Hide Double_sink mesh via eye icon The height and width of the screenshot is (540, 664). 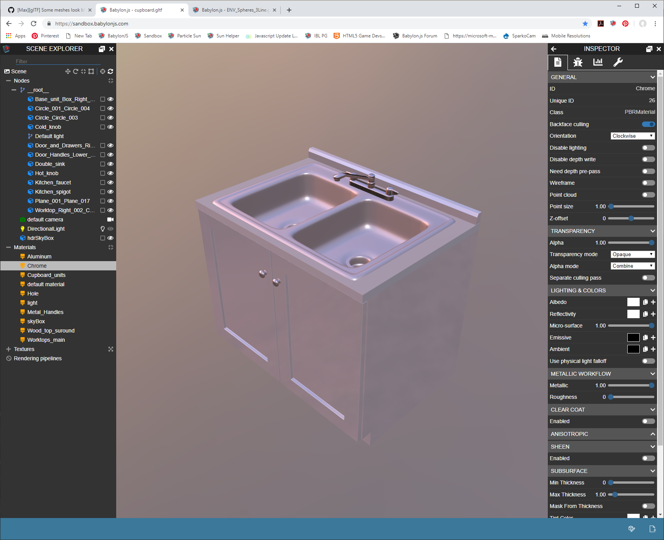(x=110, y=164)
